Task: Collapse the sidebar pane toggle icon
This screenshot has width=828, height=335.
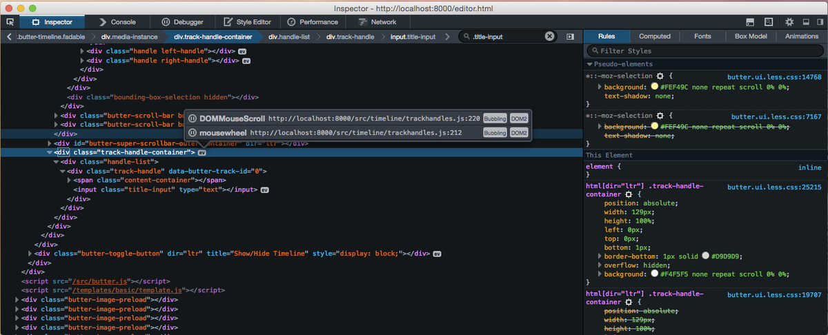Action: (x=571, y=37)
